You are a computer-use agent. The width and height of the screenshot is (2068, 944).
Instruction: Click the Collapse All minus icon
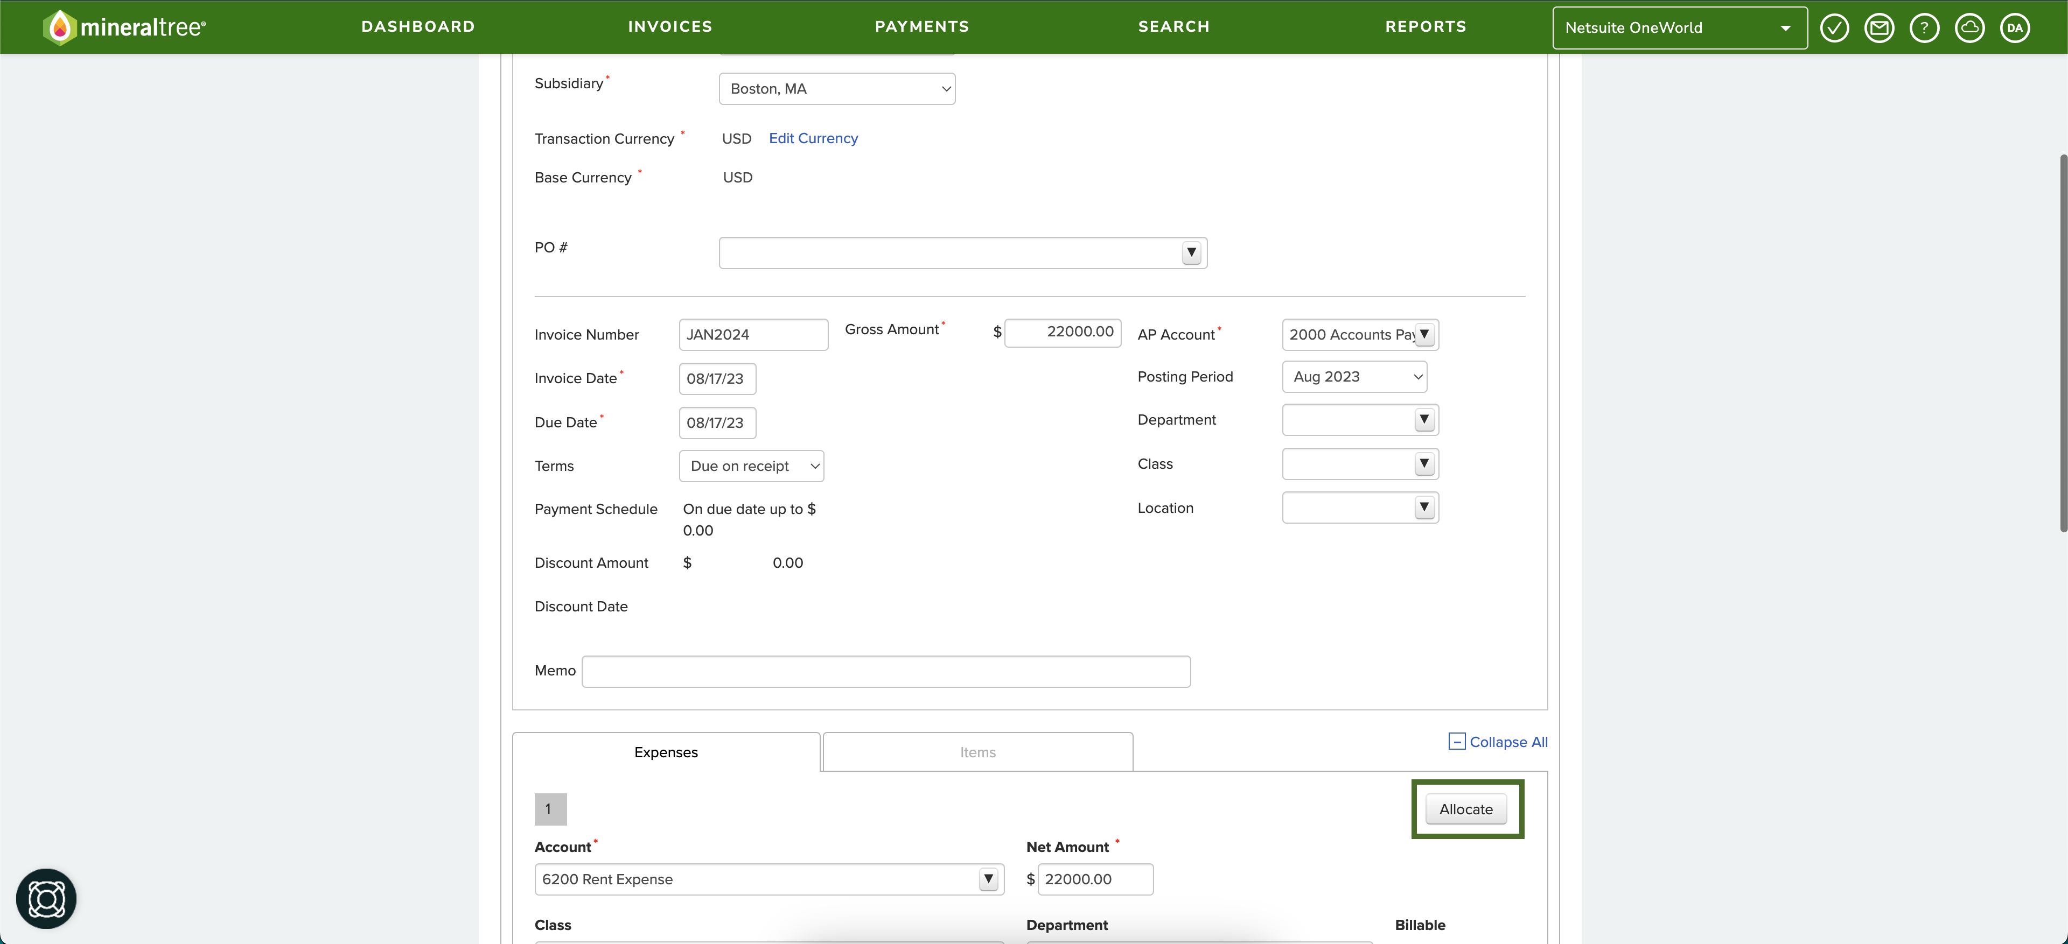(x=1456, y=741)
